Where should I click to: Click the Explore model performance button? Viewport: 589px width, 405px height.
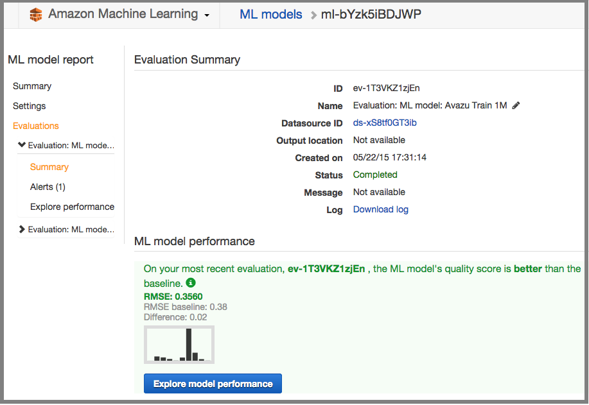(213, 384)
